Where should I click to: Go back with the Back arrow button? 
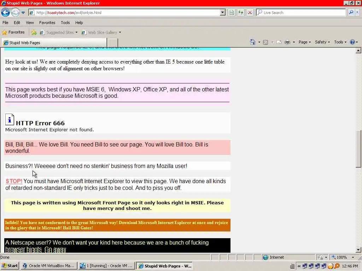(5, 12)
